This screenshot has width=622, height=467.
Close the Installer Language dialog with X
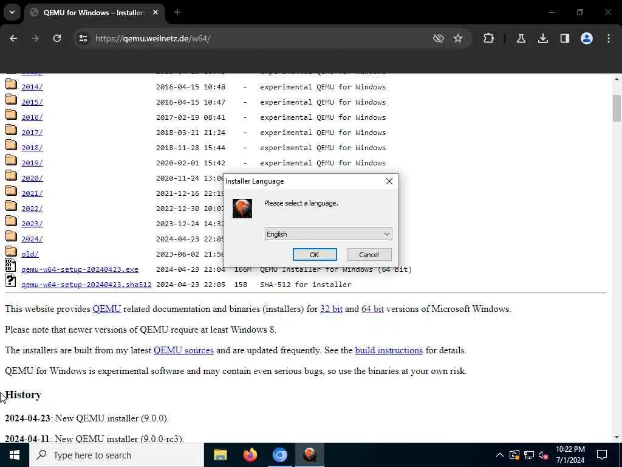(x=389, y=181)
